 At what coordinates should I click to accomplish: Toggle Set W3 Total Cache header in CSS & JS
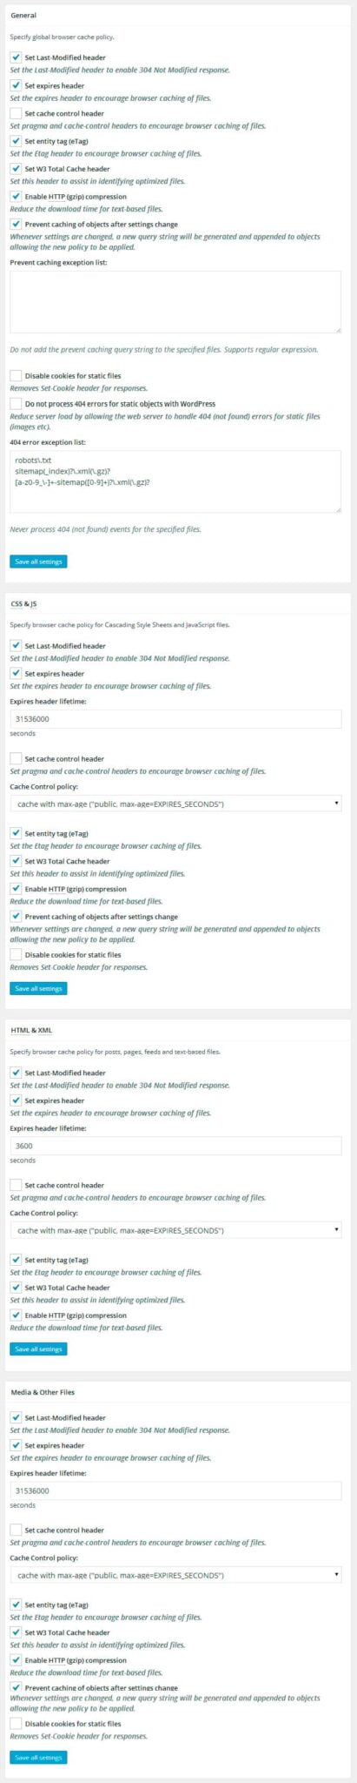(16, 861)
